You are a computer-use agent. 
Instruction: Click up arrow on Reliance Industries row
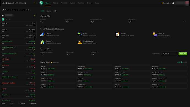point(34,55)
